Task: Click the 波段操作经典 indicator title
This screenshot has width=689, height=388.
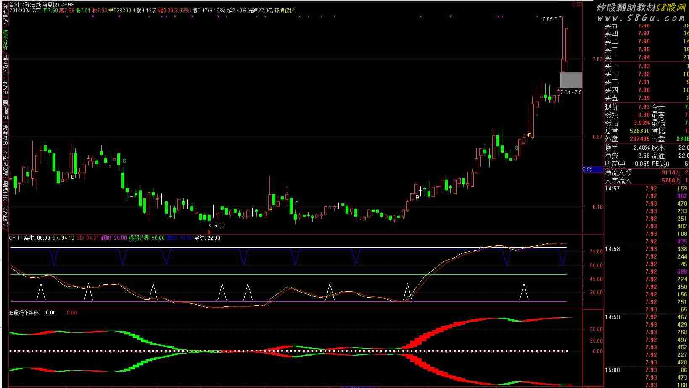Action: (24, 313)
